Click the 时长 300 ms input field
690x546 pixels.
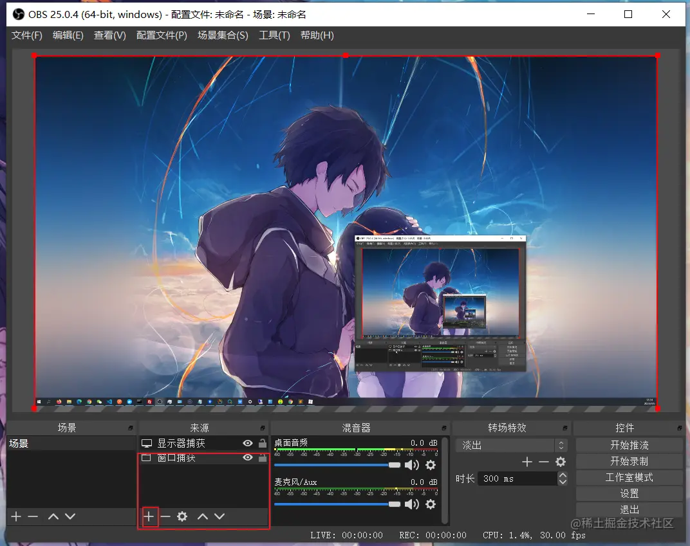(517, 478)
